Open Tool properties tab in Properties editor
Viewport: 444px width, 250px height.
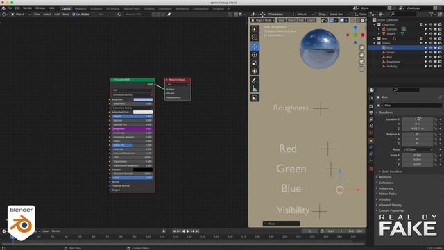click(x=371, y=98)
